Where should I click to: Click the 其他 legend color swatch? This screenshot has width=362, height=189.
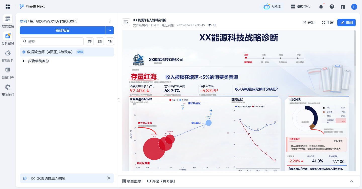coord(324,116)
